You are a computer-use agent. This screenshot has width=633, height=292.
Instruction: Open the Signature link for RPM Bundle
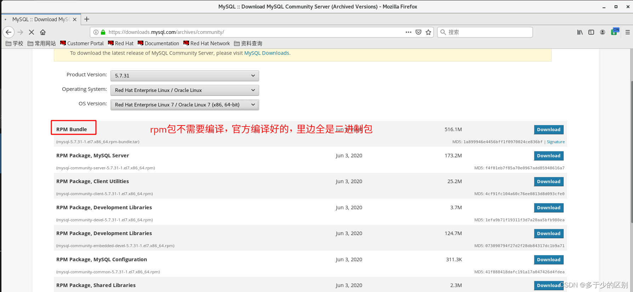pyautogui.click(x=556, y=142)
